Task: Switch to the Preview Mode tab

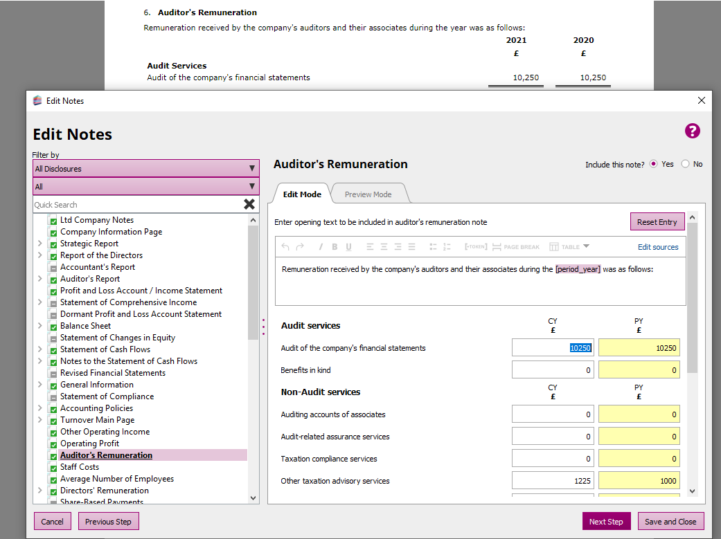Action: 368,194
